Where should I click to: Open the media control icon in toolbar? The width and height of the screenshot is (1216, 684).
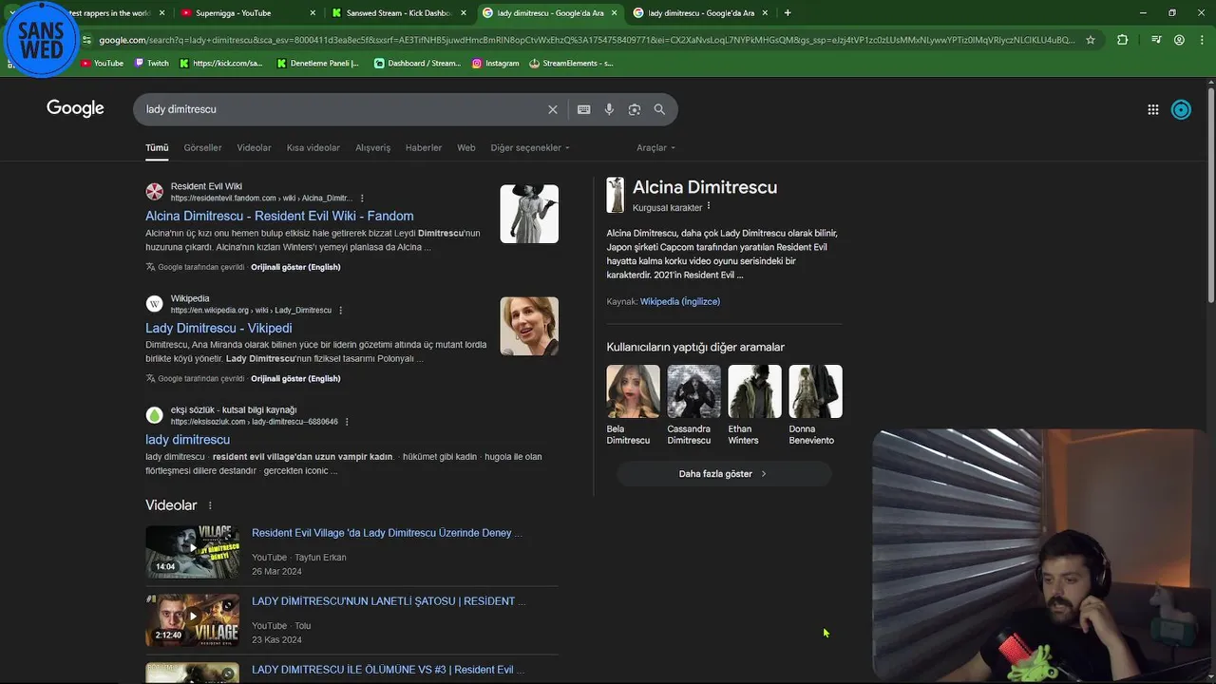point(1155,40)
